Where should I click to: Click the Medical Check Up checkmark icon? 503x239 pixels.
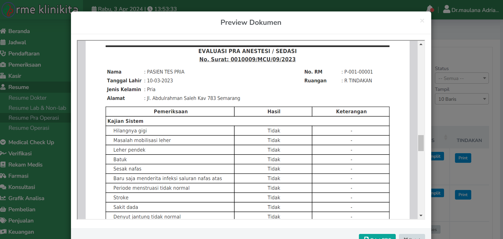pos(3,142)
